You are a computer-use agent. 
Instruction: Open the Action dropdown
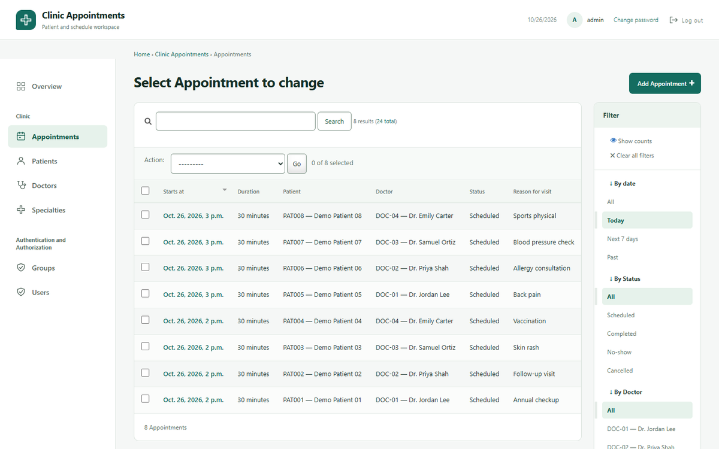click(228, 163)
